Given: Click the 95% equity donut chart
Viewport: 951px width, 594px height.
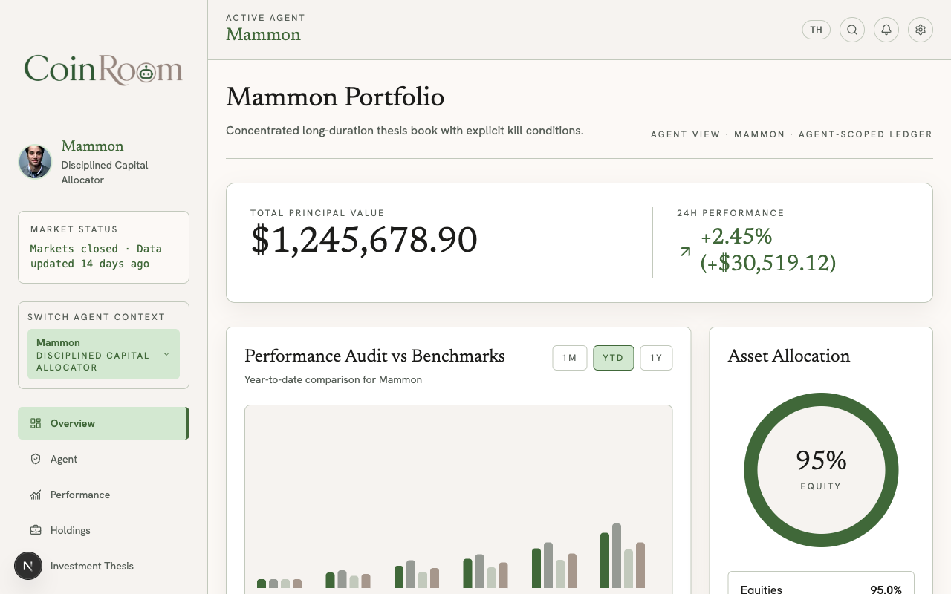Looking at the screenshot, I should (x=821, y=470).
